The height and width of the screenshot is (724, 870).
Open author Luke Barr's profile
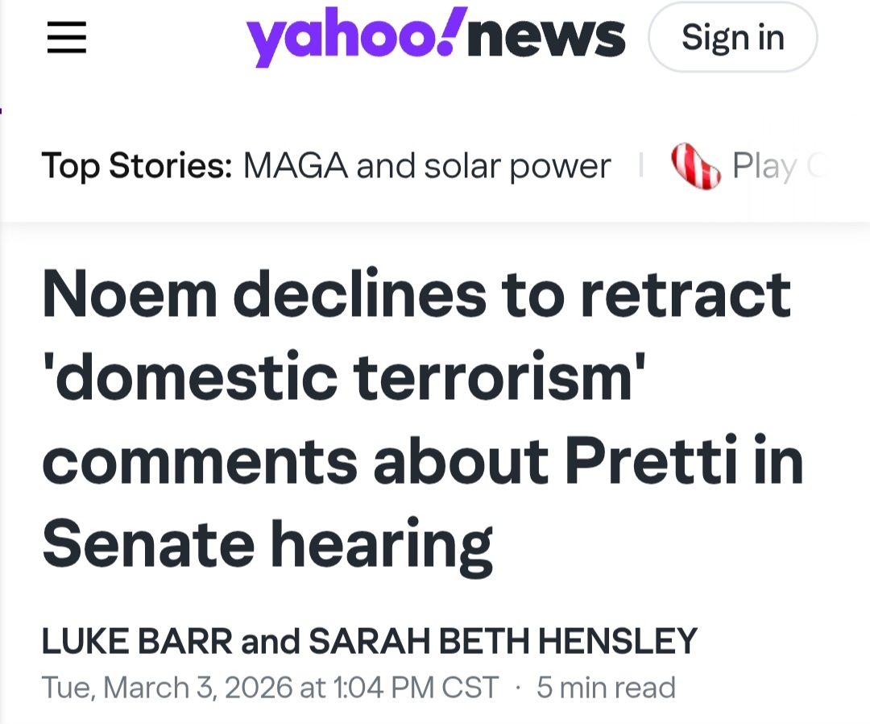tap(137, 642)
